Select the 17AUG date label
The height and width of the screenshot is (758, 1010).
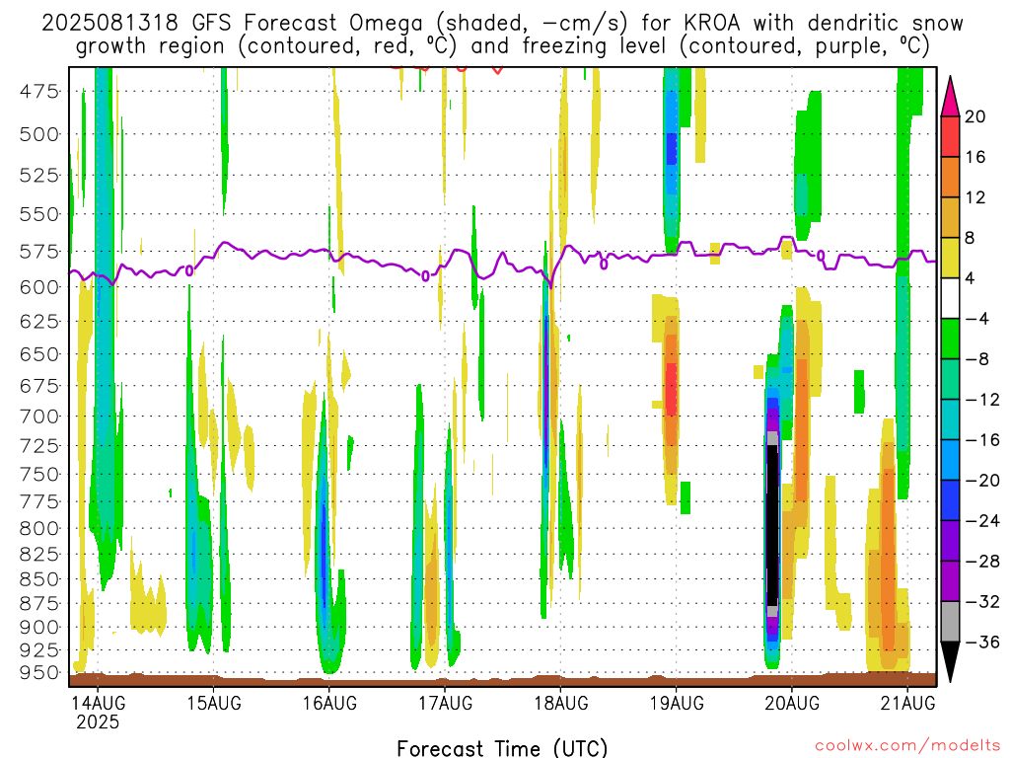tap(445, 703)
